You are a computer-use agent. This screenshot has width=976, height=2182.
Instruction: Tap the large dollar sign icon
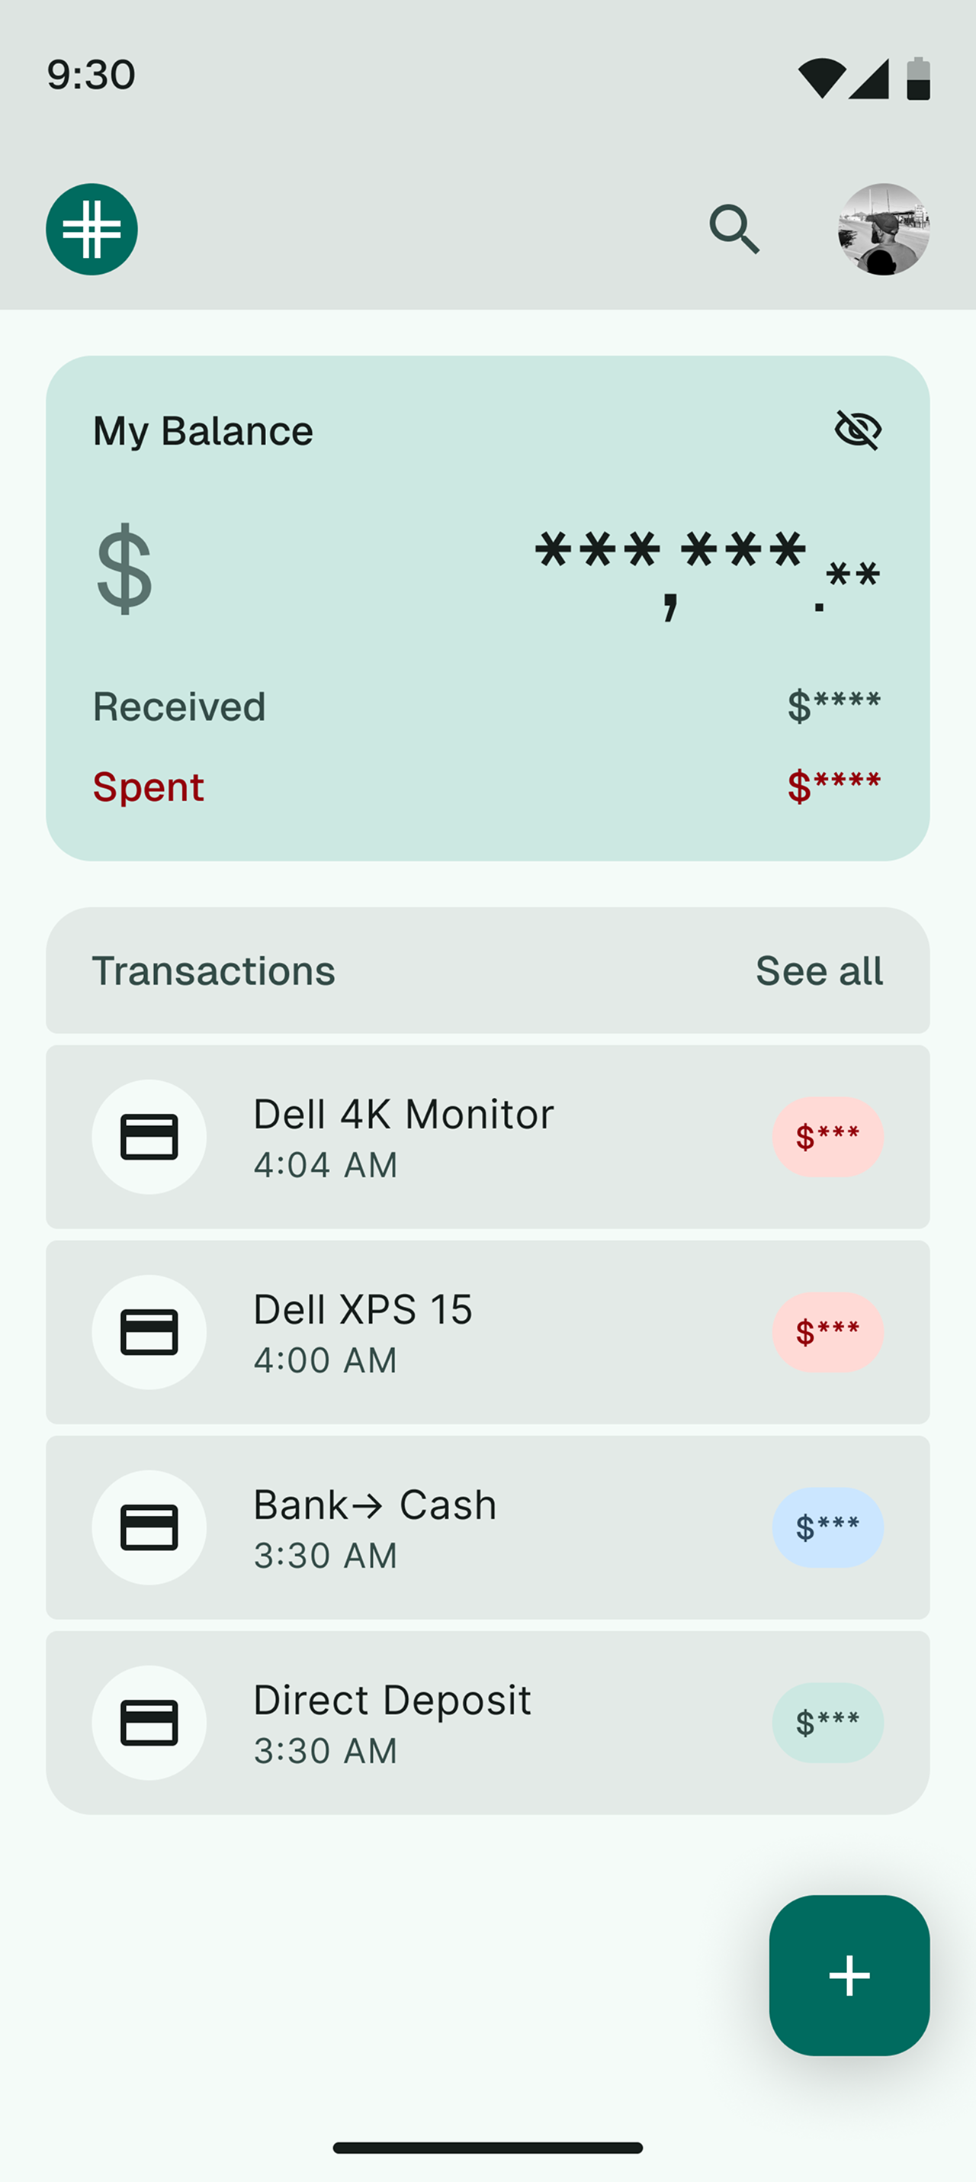[x=124, y=568]
